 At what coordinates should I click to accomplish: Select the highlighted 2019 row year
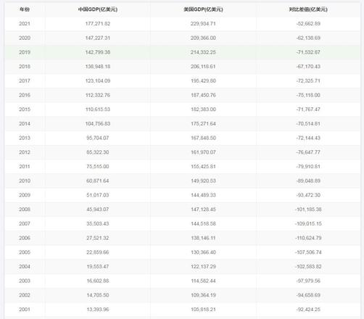click(25, 52)
